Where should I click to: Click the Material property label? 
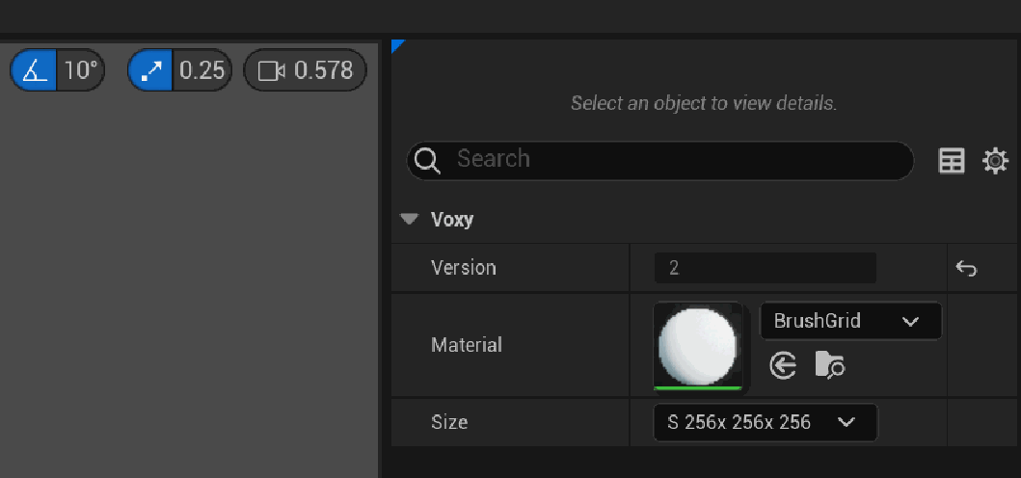click(467, 345)
